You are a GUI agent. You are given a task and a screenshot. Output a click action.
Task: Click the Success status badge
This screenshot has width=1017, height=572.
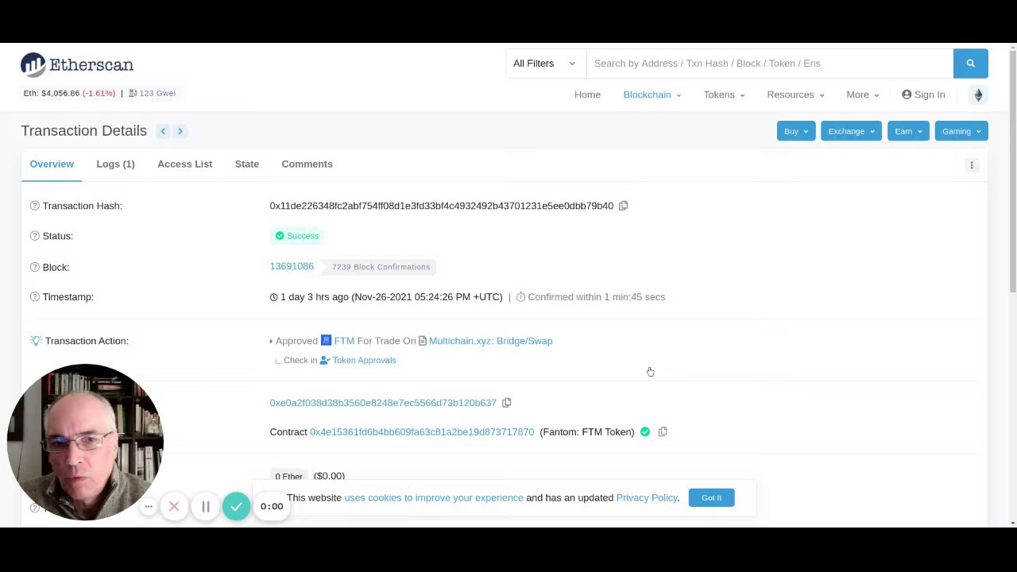tap(297, 236)
